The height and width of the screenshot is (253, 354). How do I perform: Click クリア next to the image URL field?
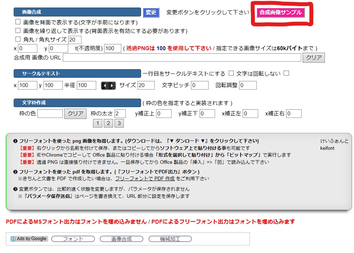(x=314, y=57)
